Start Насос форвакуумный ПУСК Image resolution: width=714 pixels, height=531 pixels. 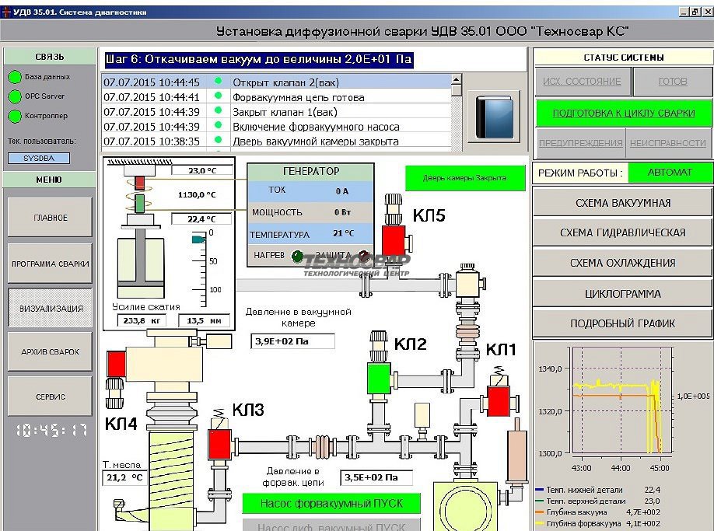pyautogui.click(x=331, y=504)
